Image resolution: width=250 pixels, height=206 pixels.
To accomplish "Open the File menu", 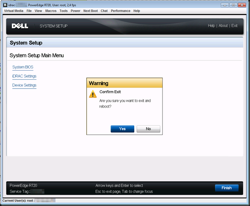I will (x=29, y=11).
